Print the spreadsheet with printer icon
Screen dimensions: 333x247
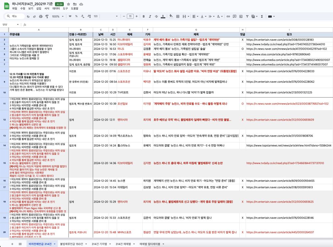coord(41,16)
